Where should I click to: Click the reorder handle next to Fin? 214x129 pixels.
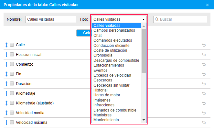[x=6, y=74]
